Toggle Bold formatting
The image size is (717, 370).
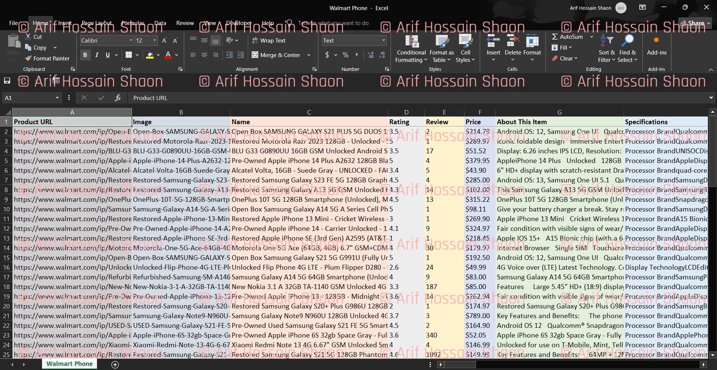[x=85, y=55]
